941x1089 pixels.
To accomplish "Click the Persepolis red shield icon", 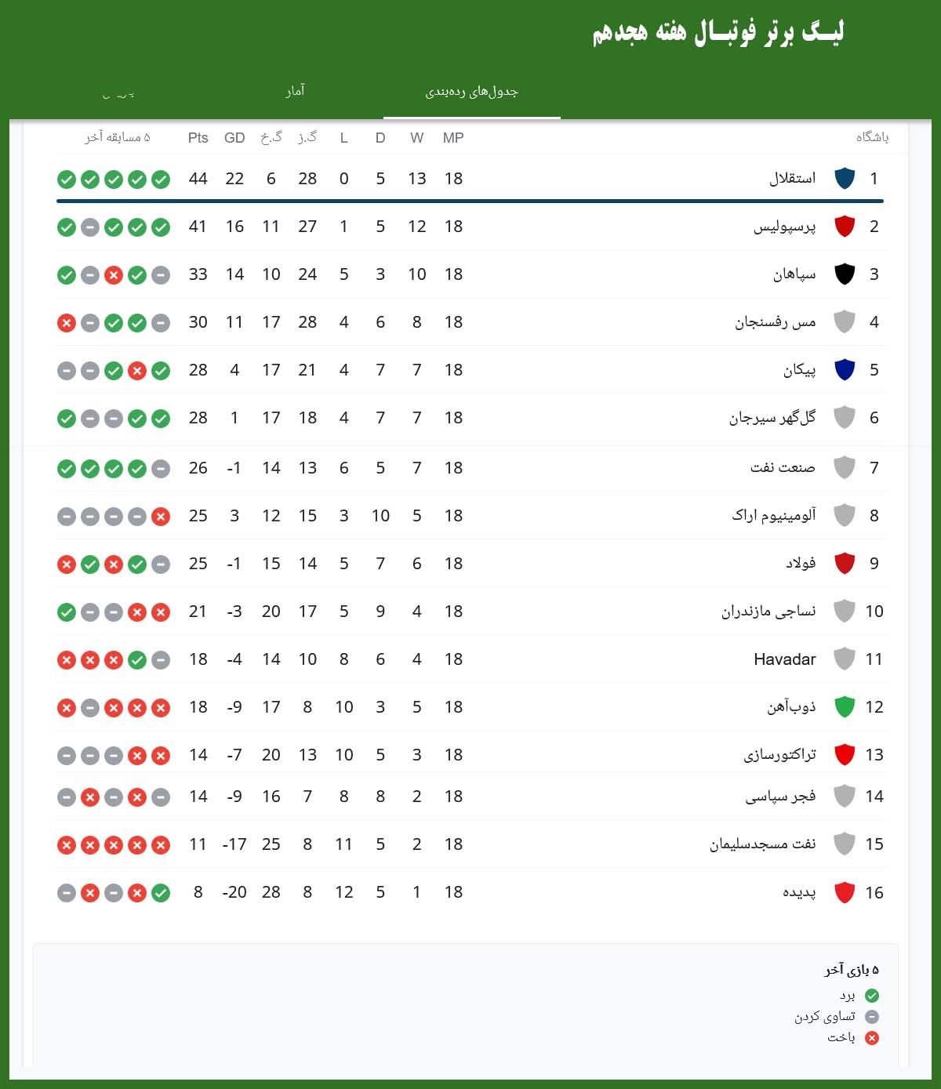I will click(x=845, y=226).
